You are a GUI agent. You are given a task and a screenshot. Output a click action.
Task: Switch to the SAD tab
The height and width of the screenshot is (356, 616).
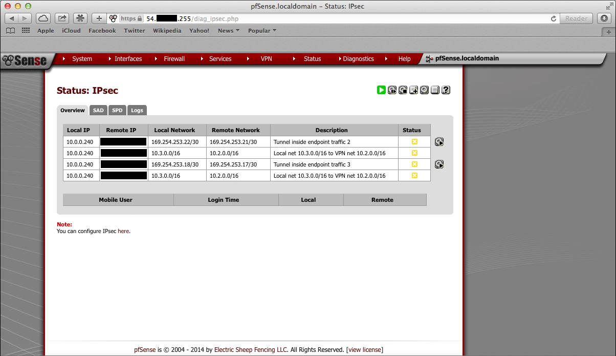(98, 110)
